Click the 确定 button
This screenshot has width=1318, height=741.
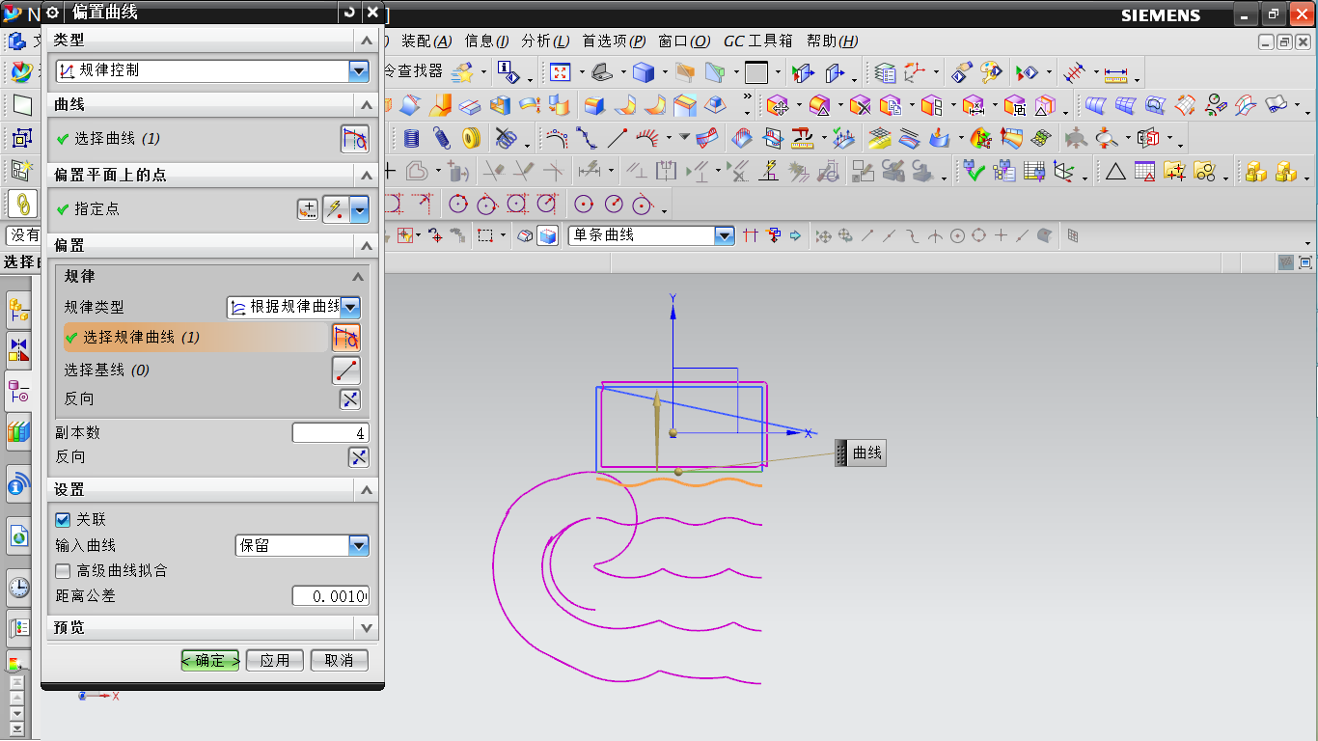pyautogui.click(x=210, y=661)
